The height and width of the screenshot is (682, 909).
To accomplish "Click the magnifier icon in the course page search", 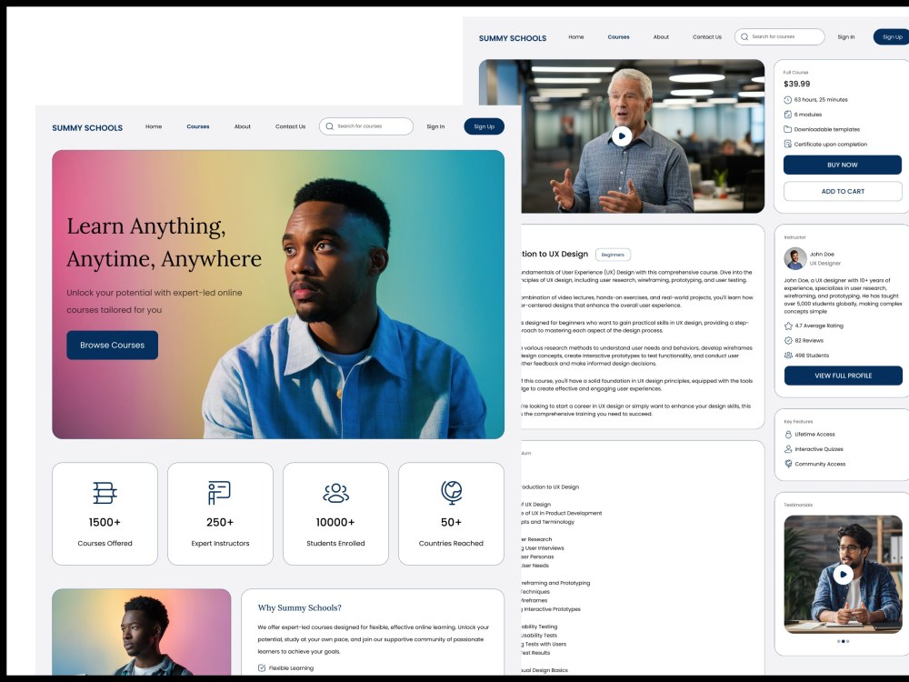I will pos(744,36).
